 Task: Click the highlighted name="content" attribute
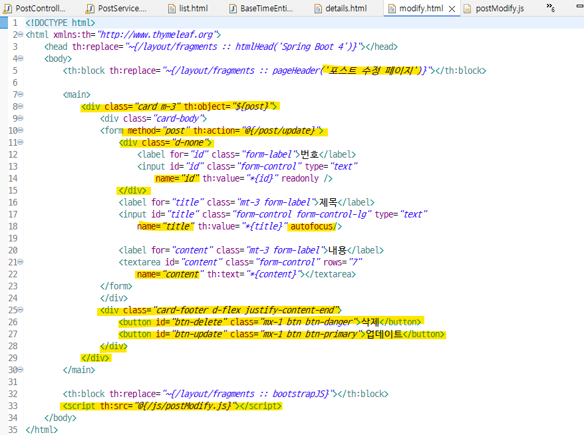(x=170, y=274)
